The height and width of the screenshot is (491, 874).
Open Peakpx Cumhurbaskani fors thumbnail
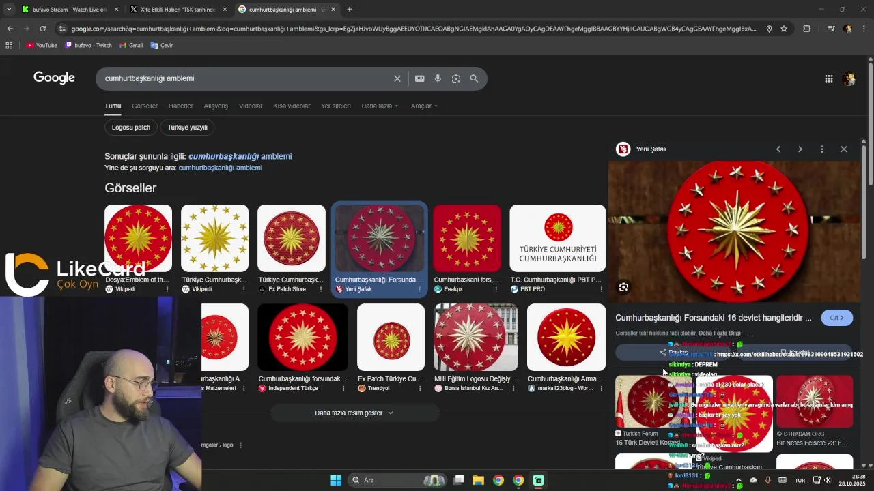click(467, 238)
